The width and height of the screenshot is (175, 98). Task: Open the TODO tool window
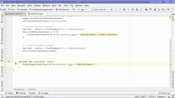(9, 93)
